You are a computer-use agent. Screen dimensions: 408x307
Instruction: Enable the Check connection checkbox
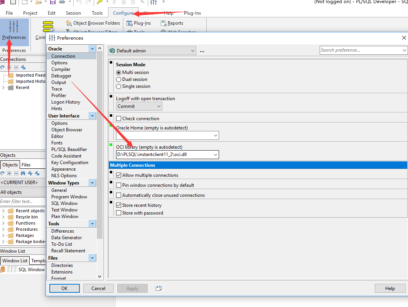[x=119, y=119]
